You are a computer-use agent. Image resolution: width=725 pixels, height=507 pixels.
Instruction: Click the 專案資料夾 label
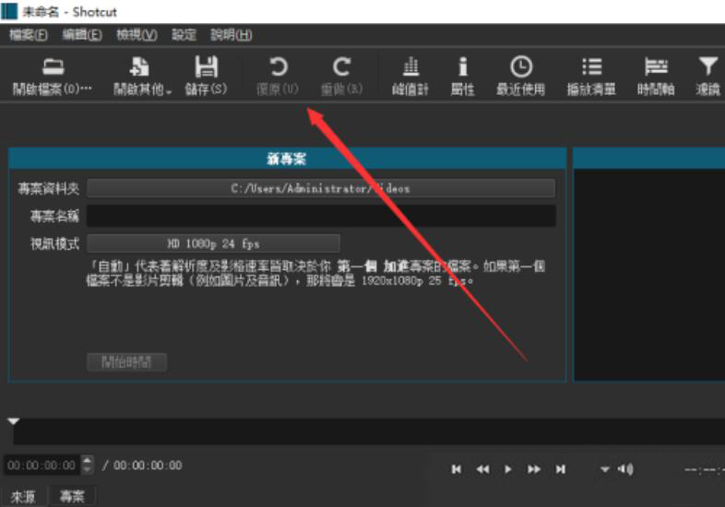coord(49,189)
